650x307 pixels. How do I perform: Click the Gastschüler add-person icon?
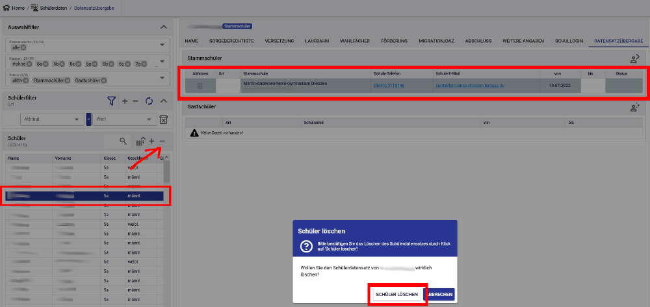point(635,108)
